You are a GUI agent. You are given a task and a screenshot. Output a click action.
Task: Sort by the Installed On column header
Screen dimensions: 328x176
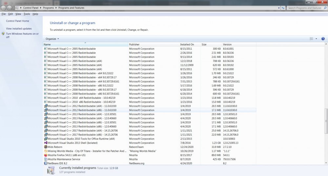[190, 44]
